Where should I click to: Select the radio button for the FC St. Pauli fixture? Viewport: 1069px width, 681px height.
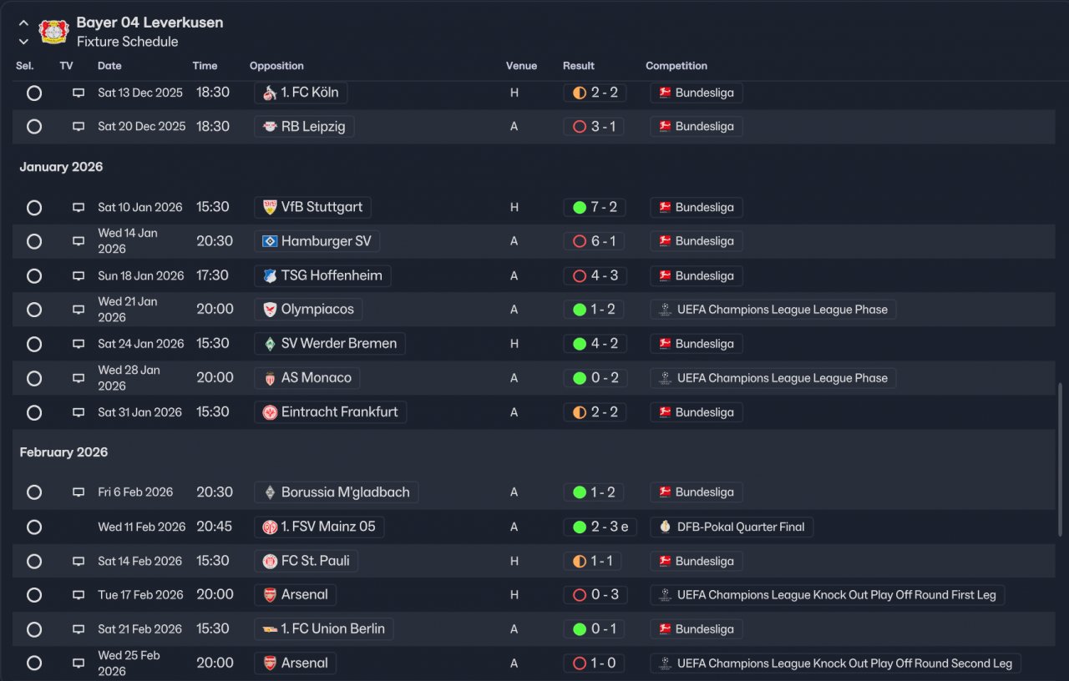34,561
